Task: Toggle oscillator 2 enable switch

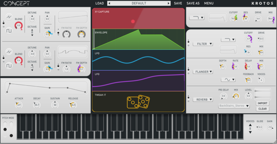Action: coord(3,60)
